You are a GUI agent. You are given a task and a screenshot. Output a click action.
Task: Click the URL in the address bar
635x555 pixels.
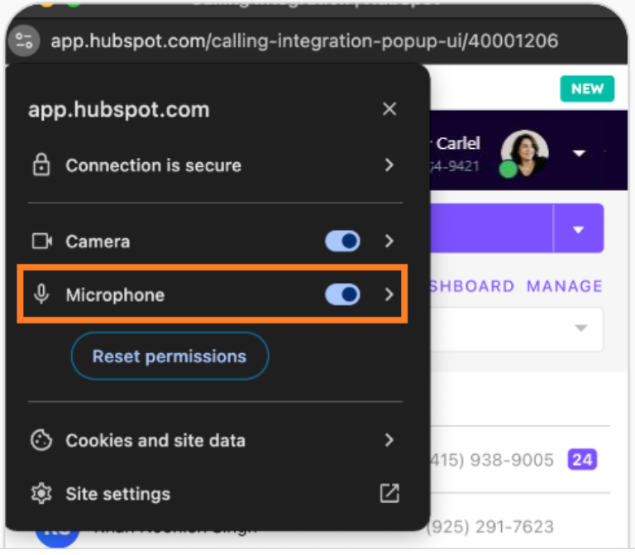click(x=304, y=41)
